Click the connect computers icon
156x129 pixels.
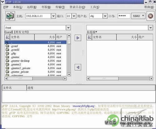10,16
